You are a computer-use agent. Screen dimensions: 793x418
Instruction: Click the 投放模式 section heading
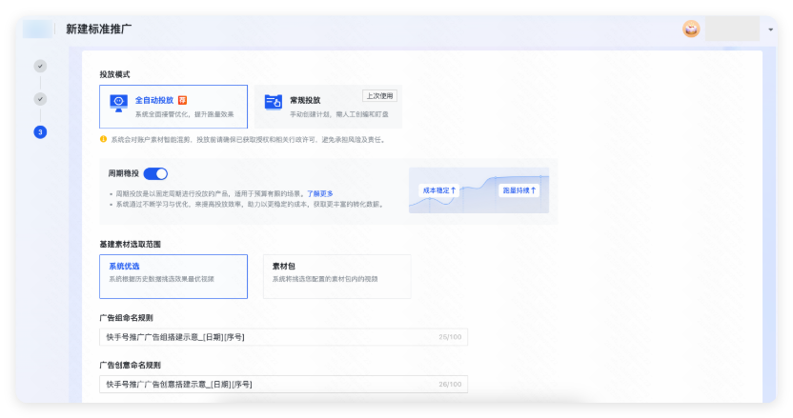pyautogui.click(x=114, y=74)
